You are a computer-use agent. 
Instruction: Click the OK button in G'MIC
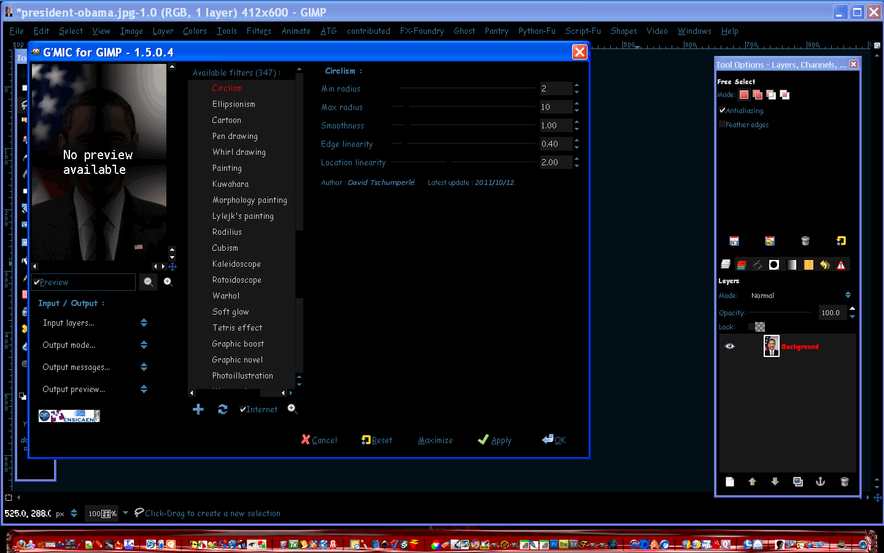point(554,440)
